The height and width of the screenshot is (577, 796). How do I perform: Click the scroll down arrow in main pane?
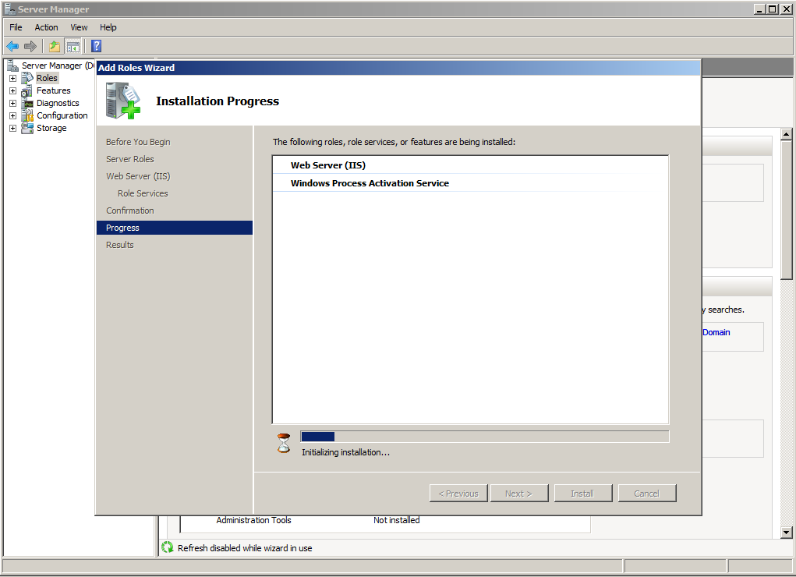[x=787, y=533]
